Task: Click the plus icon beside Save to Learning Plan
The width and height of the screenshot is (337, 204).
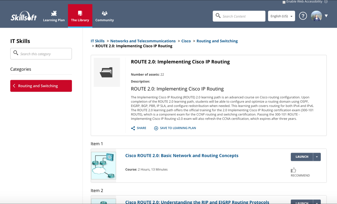Action: coord(156,128)
